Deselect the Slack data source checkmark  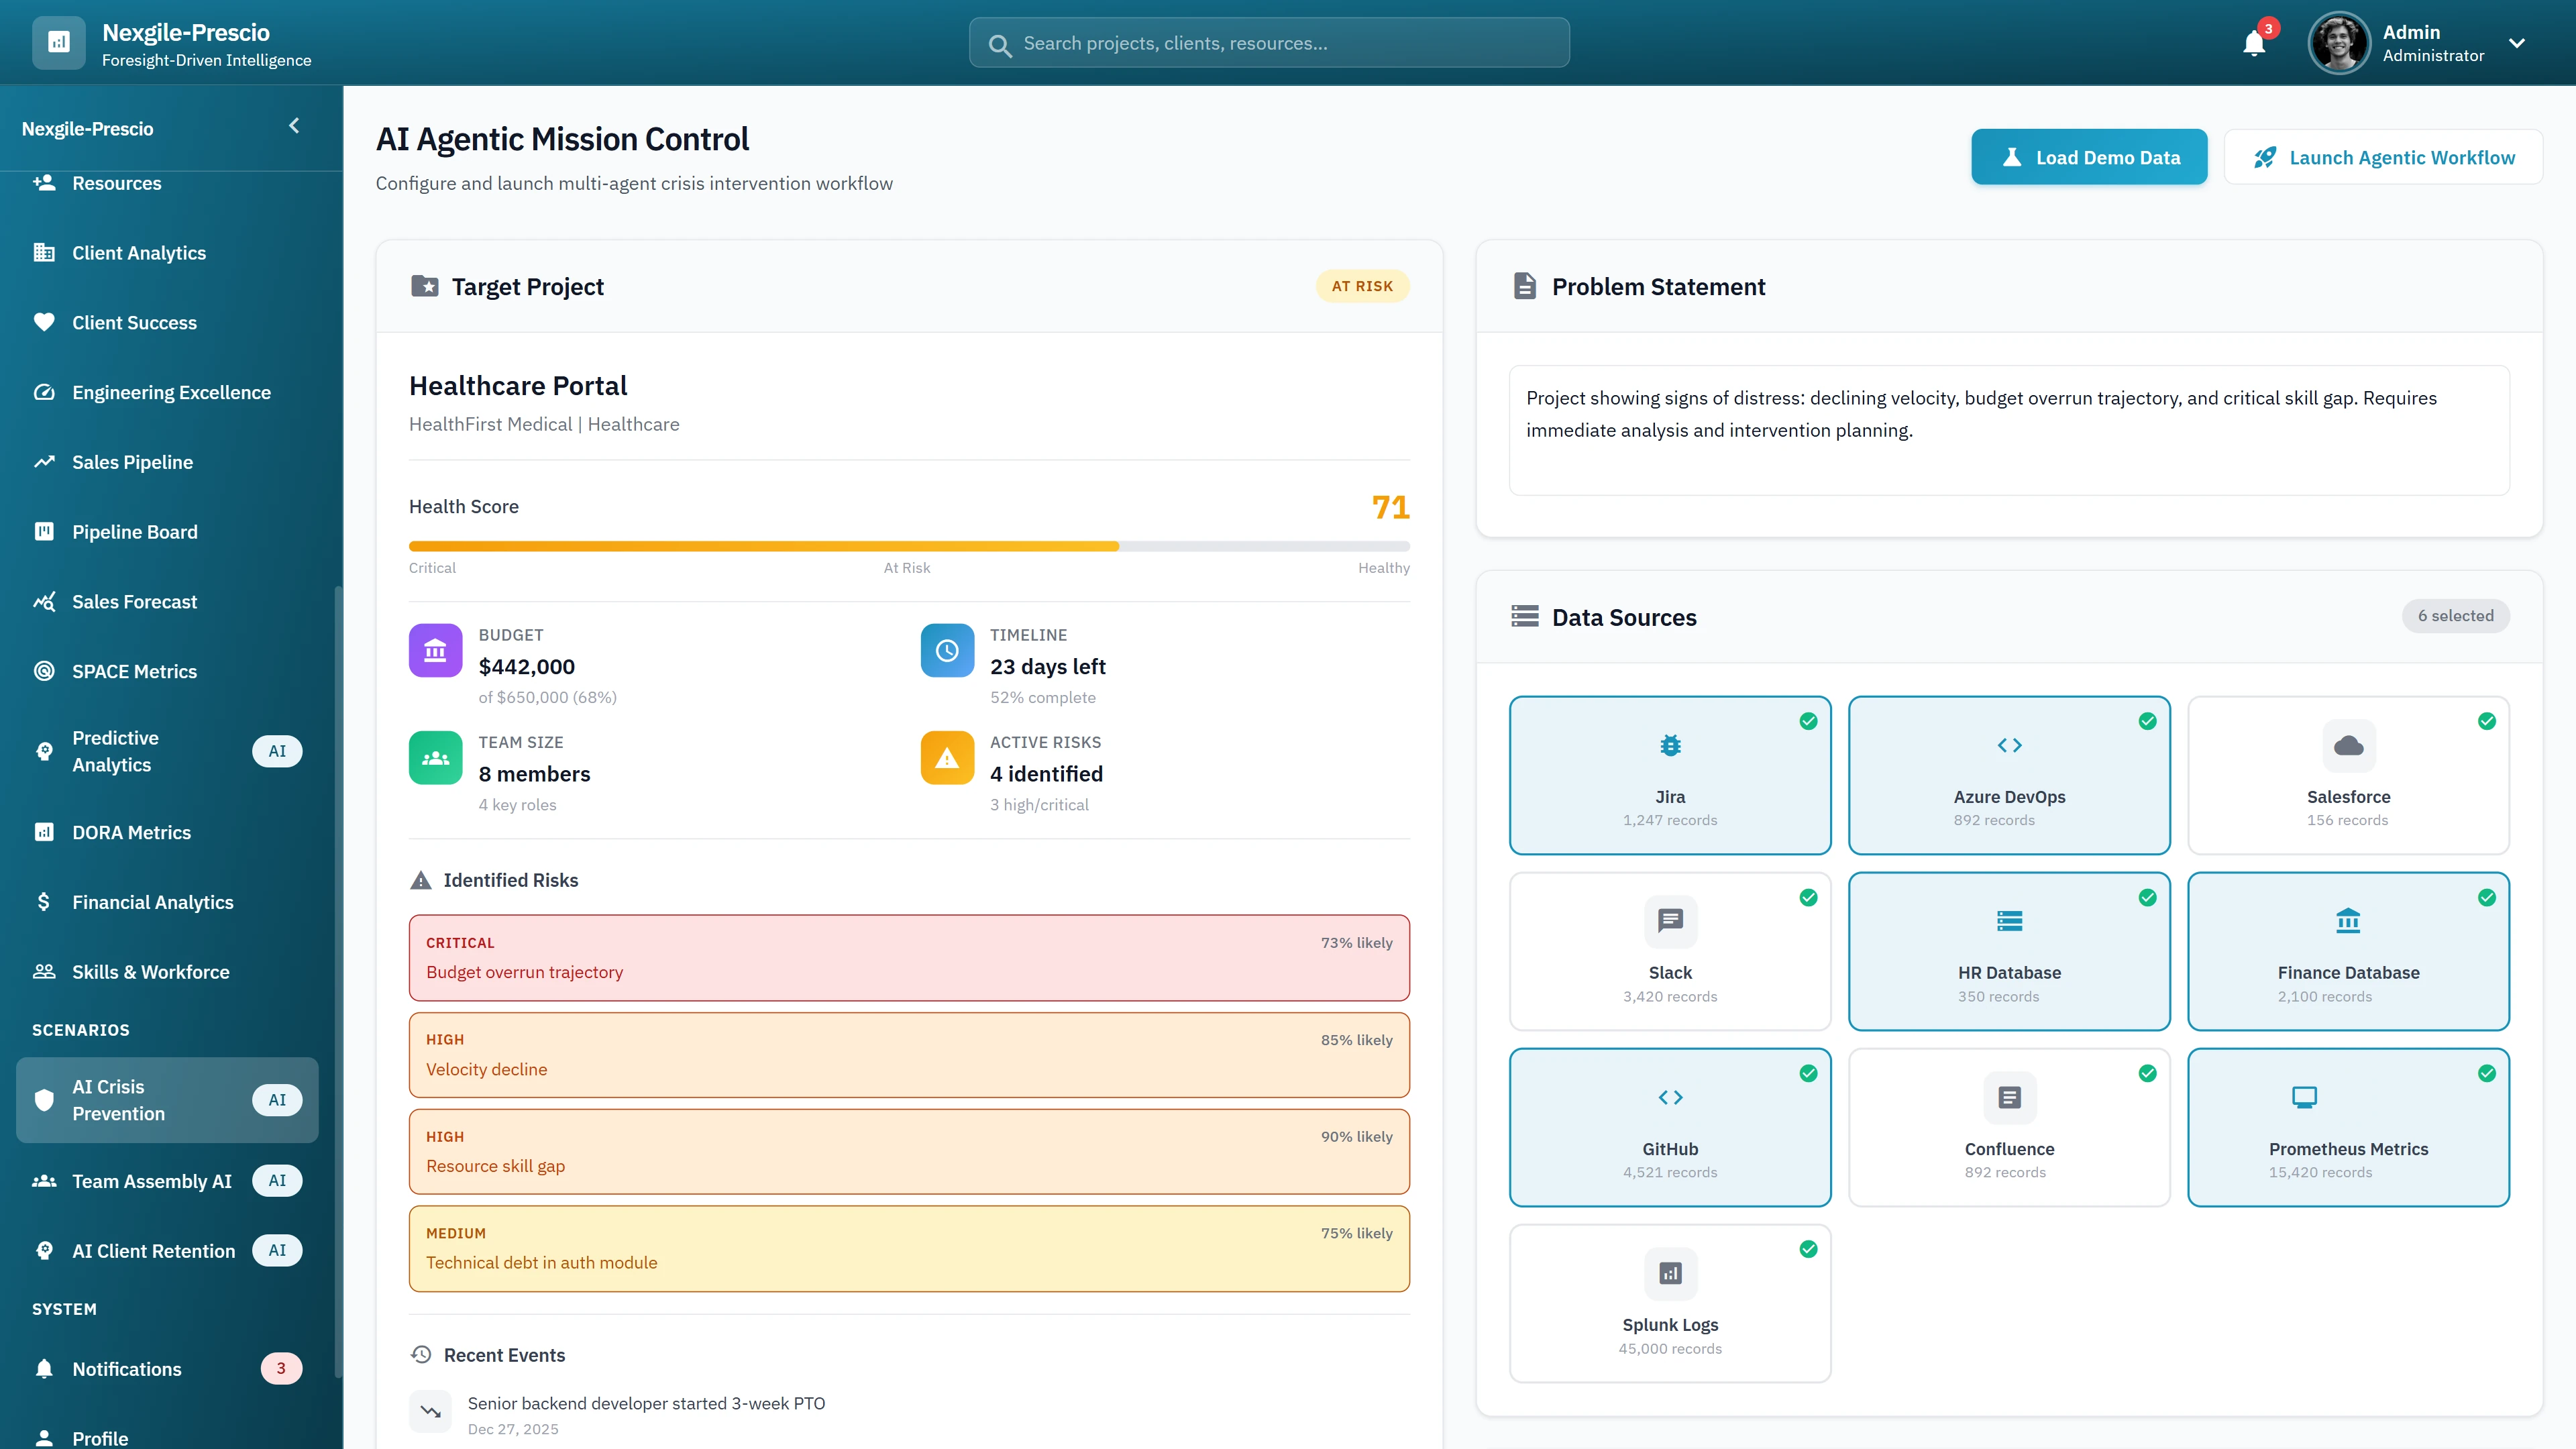tap(1808, 898)
